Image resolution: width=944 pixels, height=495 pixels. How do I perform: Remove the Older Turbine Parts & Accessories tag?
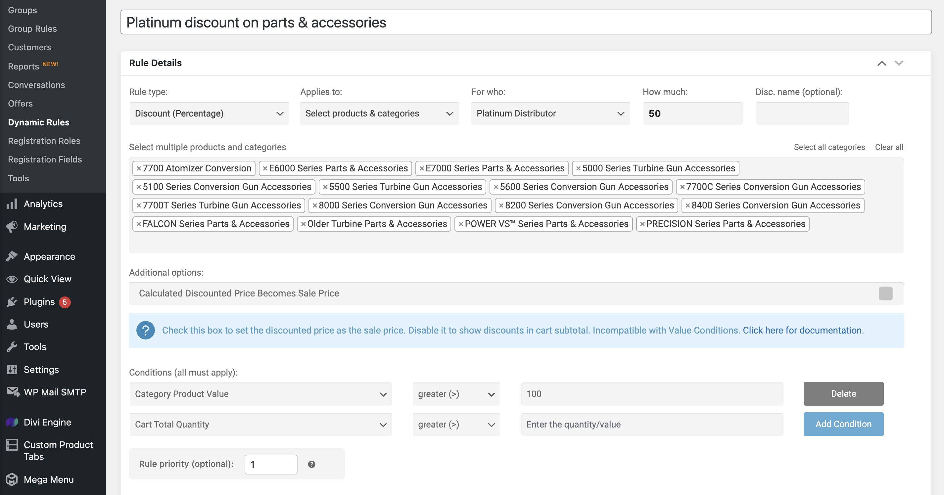pyautogui.click(x=303, y=224)
